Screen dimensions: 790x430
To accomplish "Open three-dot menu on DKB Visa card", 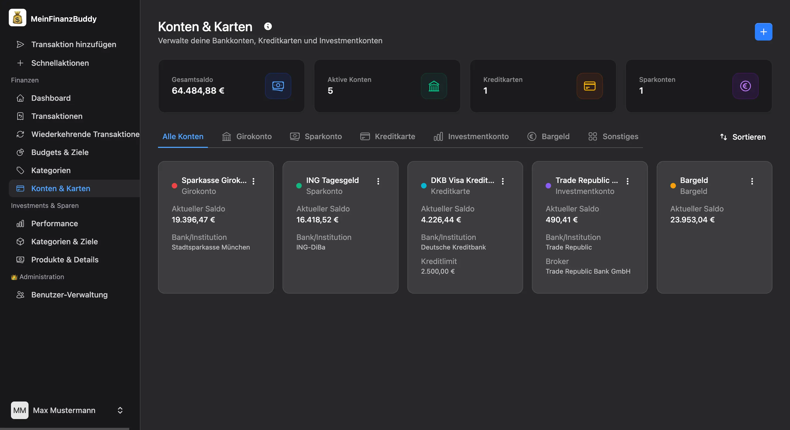I will pyautogui.click(x=503, y=181).
